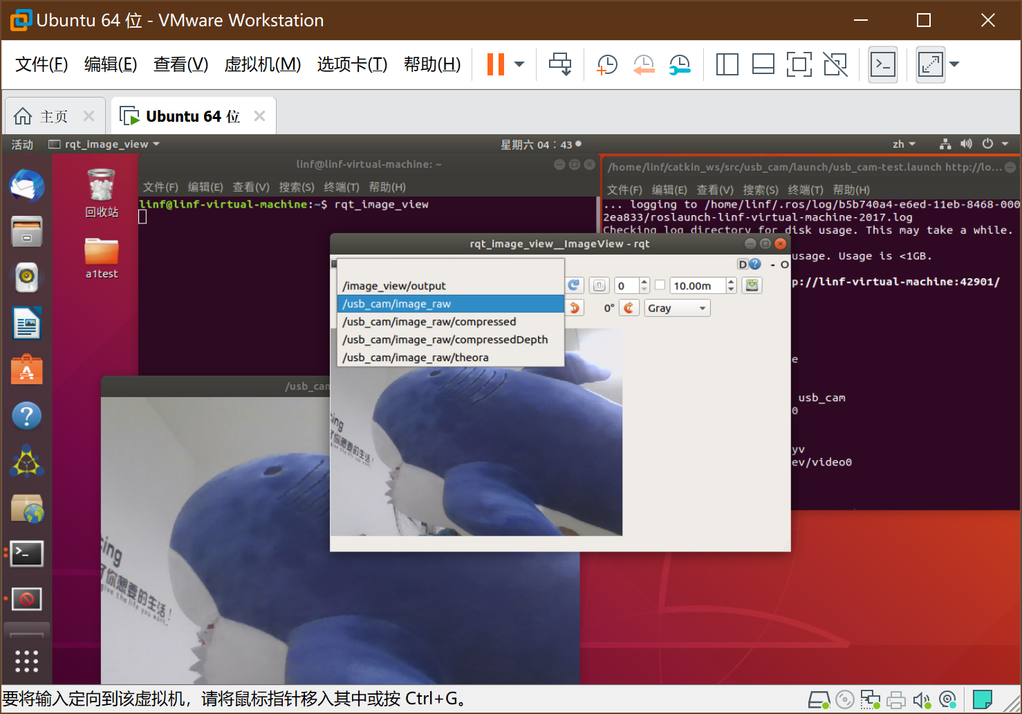Open Thunderbird from Ubuntu dock
Screen dimensions: 1022x714
pos(27,185)
